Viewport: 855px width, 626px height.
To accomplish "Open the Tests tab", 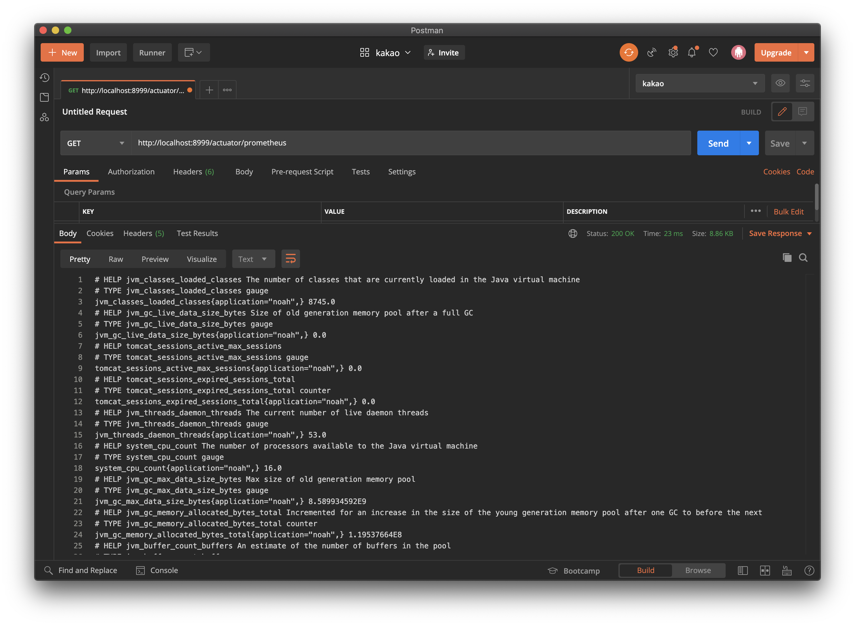I will pyautogui.click(x=361, y=172).
